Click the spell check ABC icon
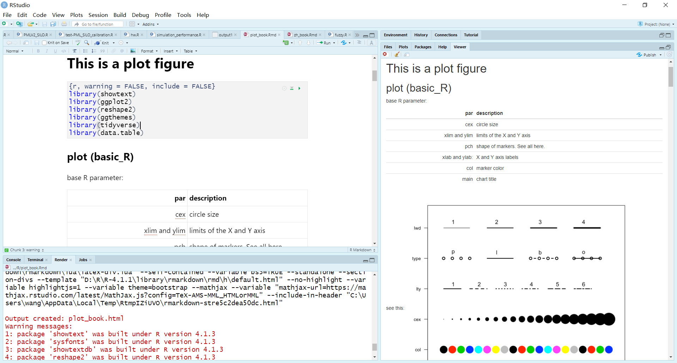Image resolution: width=677 pixels, height=363 pixels. [78, 43]
